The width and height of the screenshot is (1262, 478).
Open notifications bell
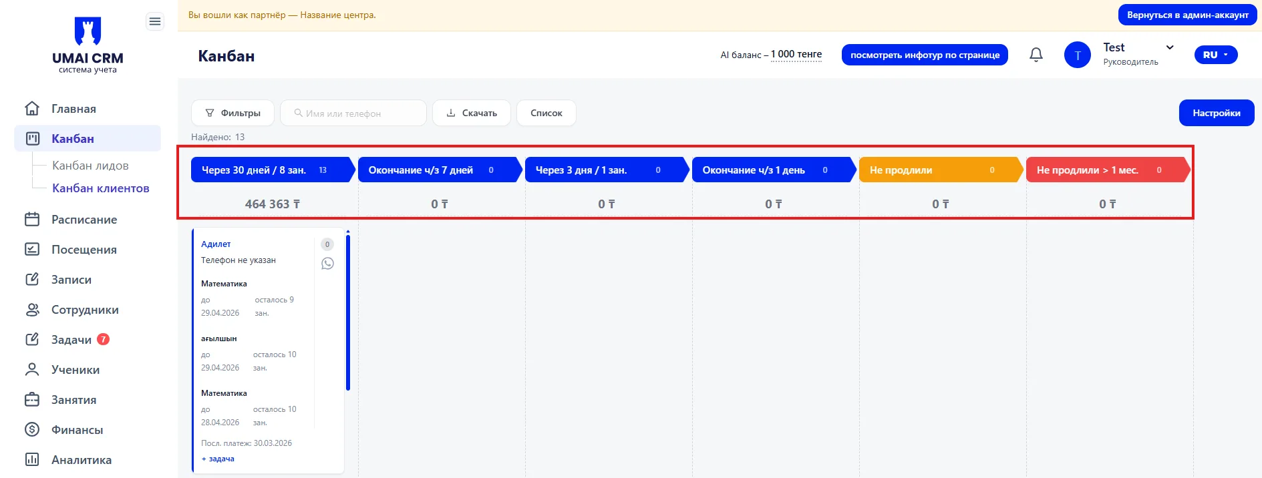[x=1036, y=55]
